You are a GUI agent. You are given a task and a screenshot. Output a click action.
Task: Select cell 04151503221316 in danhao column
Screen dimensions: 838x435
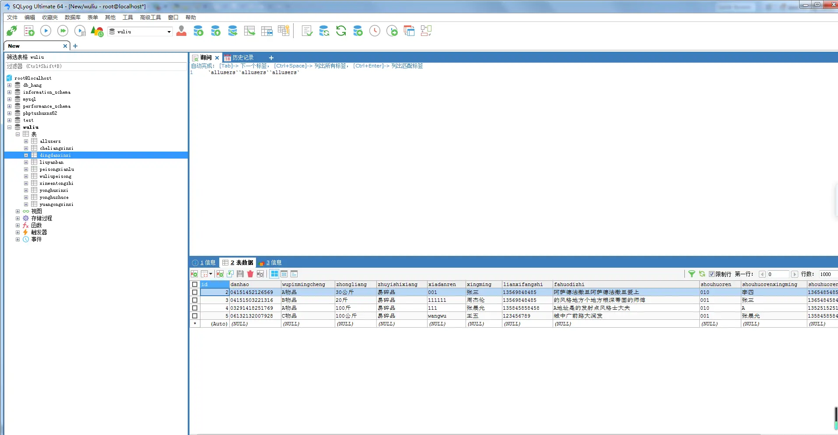pyautogui.click(x=255, y=301)
